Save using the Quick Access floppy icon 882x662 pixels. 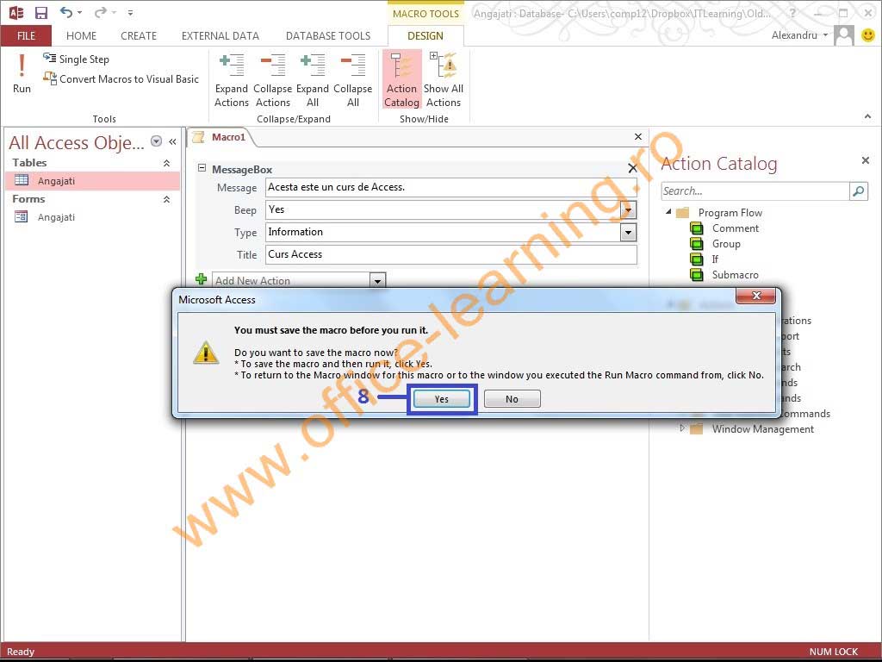41,12
